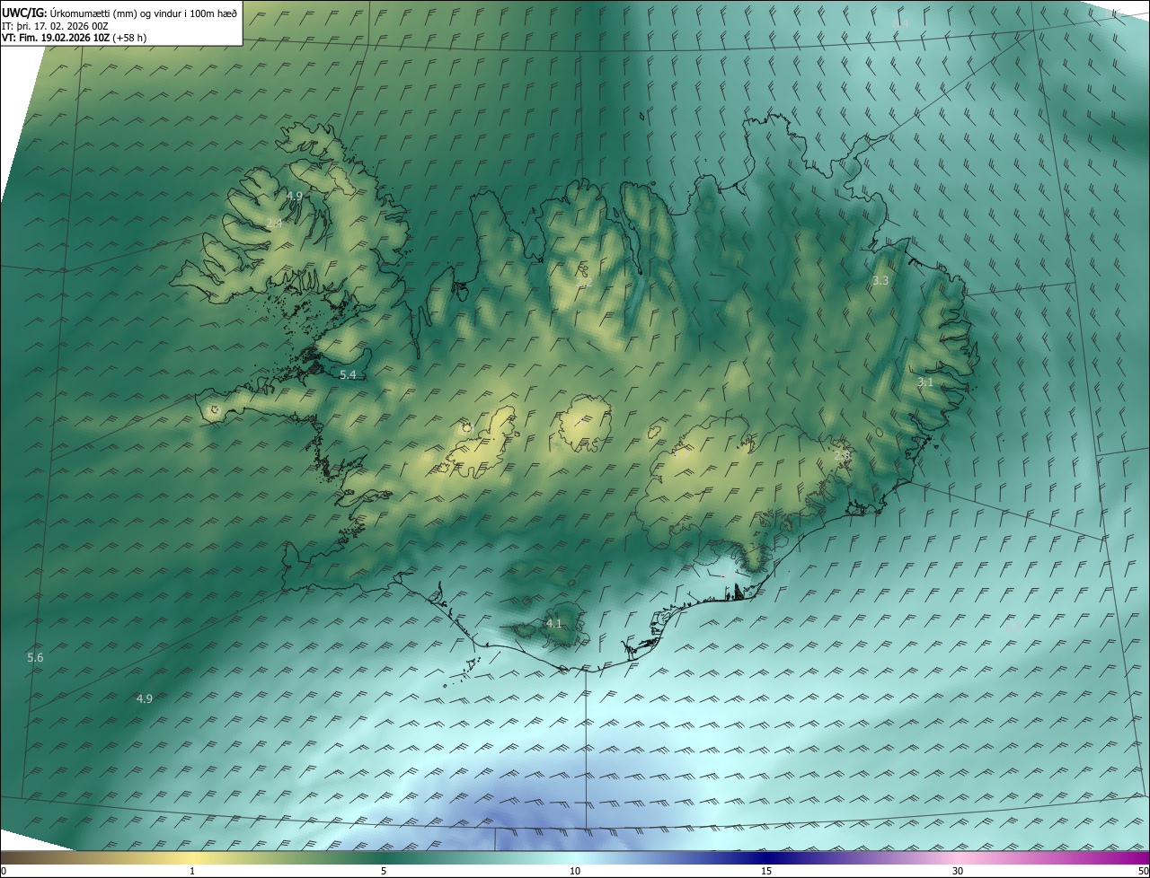Click the dark navy segment of the colorbar above 15

[766, 857]
